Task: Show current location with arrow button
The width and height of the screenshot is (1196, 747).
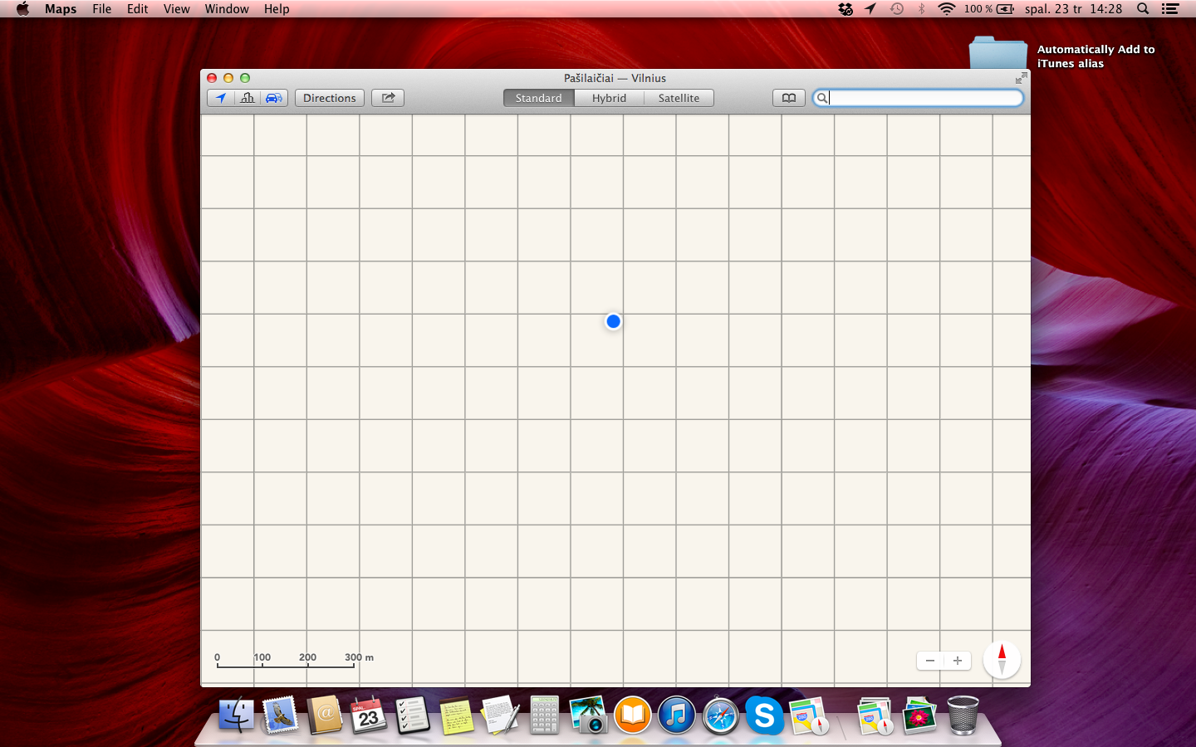Action: (220, 98)
